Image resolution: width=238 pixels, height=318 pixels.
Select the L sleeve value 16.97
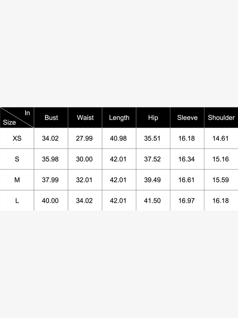coord(187,201)
